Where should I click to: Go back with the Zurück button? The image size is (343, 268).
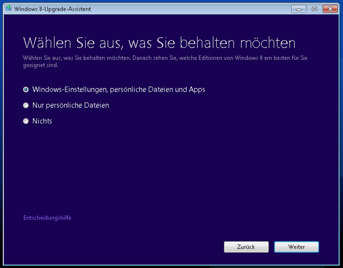246,247
